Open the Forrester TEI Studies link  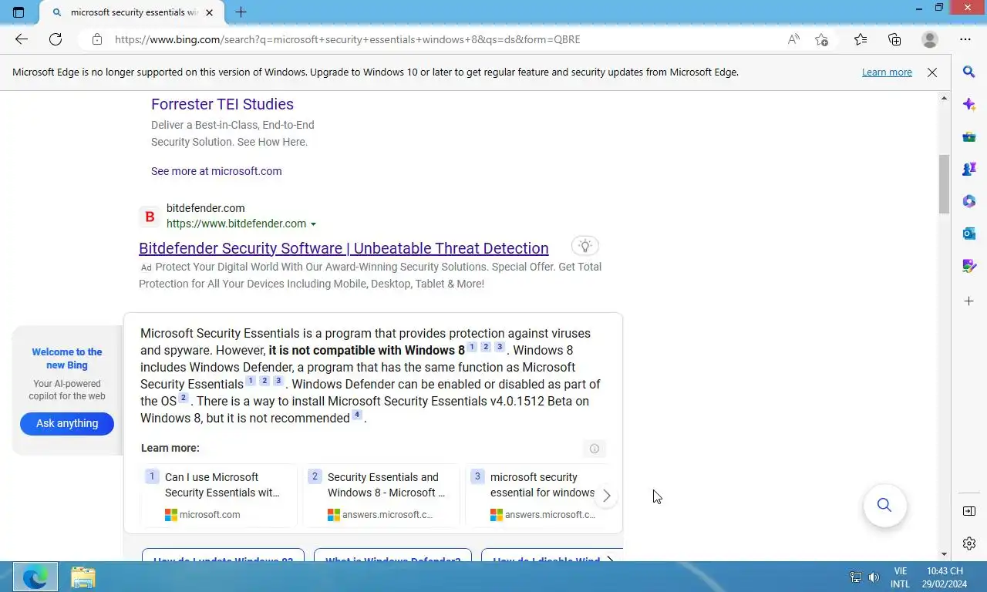point(222,104)
